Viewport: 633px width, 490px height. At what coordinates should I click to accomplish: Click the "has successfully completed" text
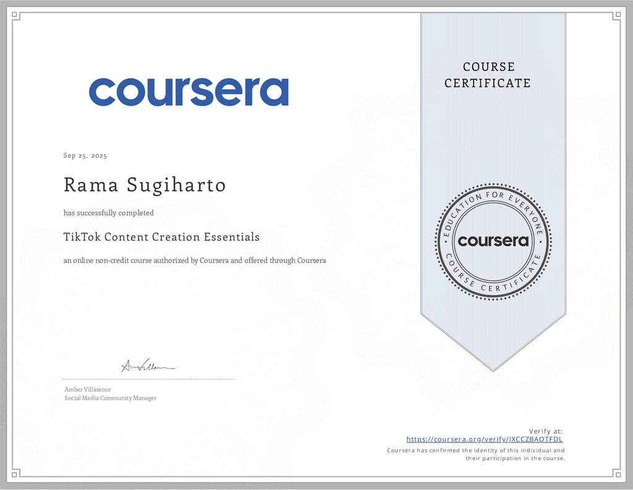[109, 213]
